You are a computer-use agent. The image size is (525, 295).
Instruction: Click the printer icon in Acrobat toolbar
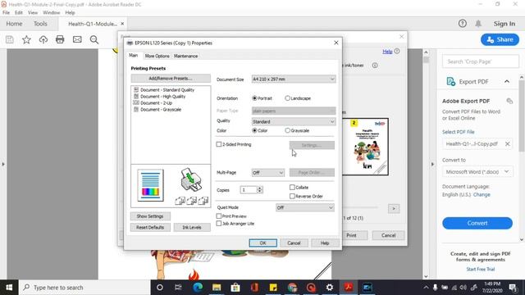60,39
